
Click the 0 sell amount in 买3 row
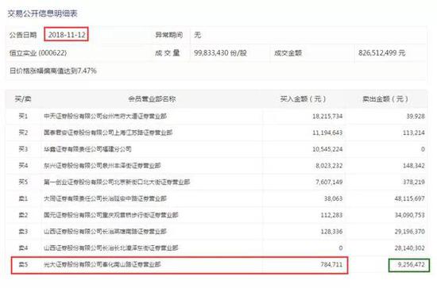pos(423,149)
